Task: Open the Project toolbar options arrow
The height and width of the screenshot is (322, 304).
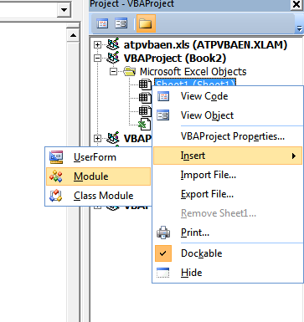Action: [300, 28]
